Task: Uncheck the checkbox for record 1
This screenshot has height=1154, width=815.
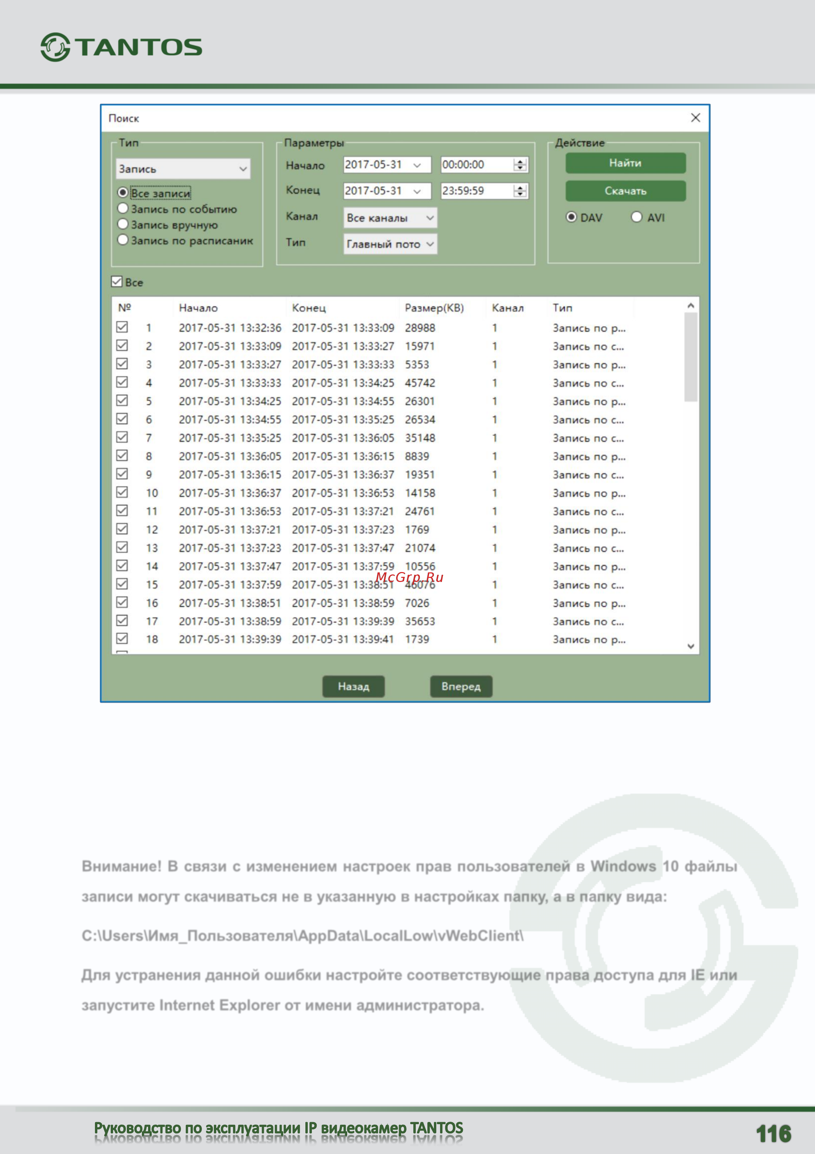Action: coord(122,327)
